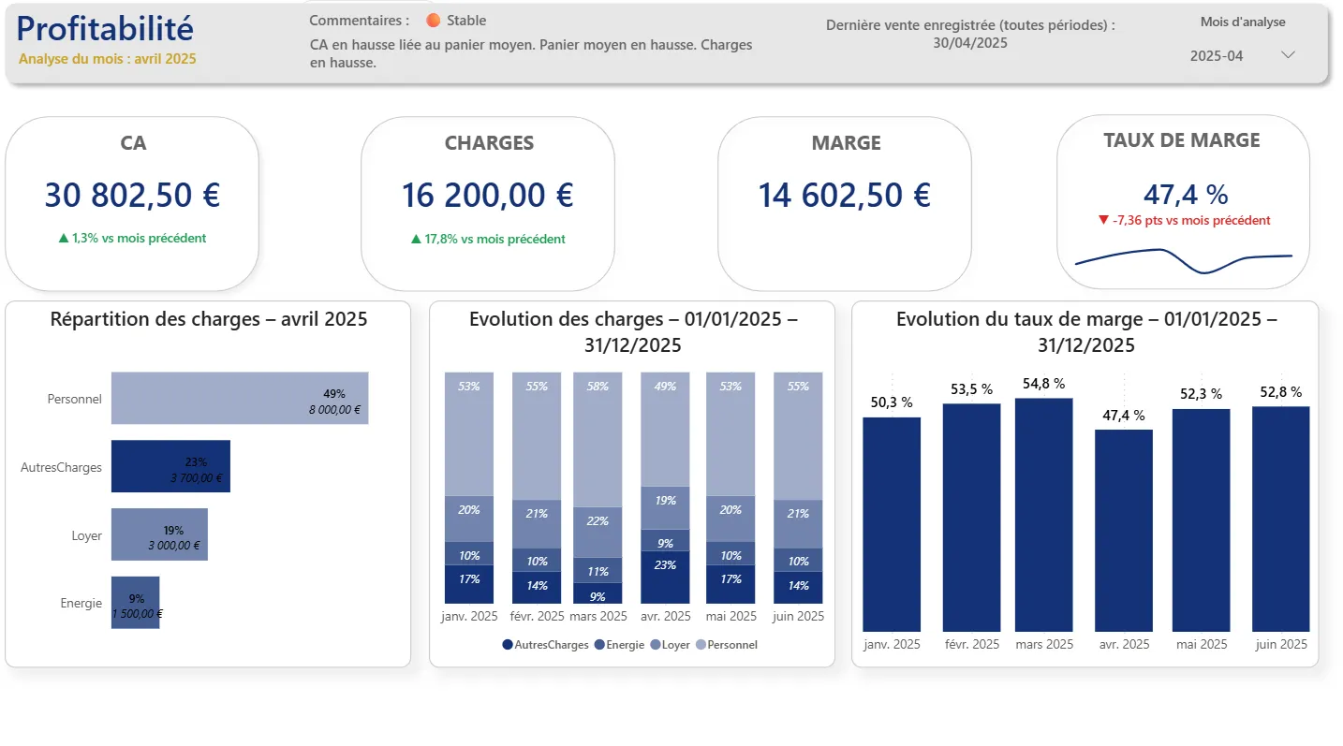Click the Profitabilité dashboard title
The height and width of the screenshot is (746, 1343).
click(x=103, y=28)
